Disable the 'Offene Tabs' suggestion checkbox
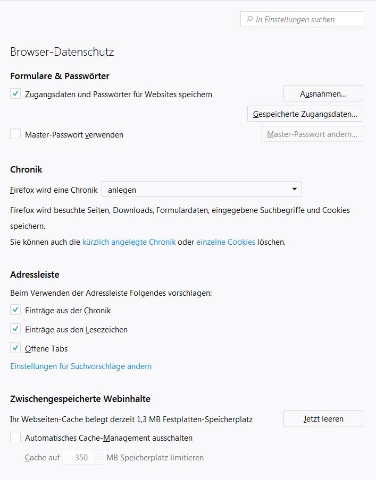Image resolution: width=376 pixels, height=480 pixels. 15,348
